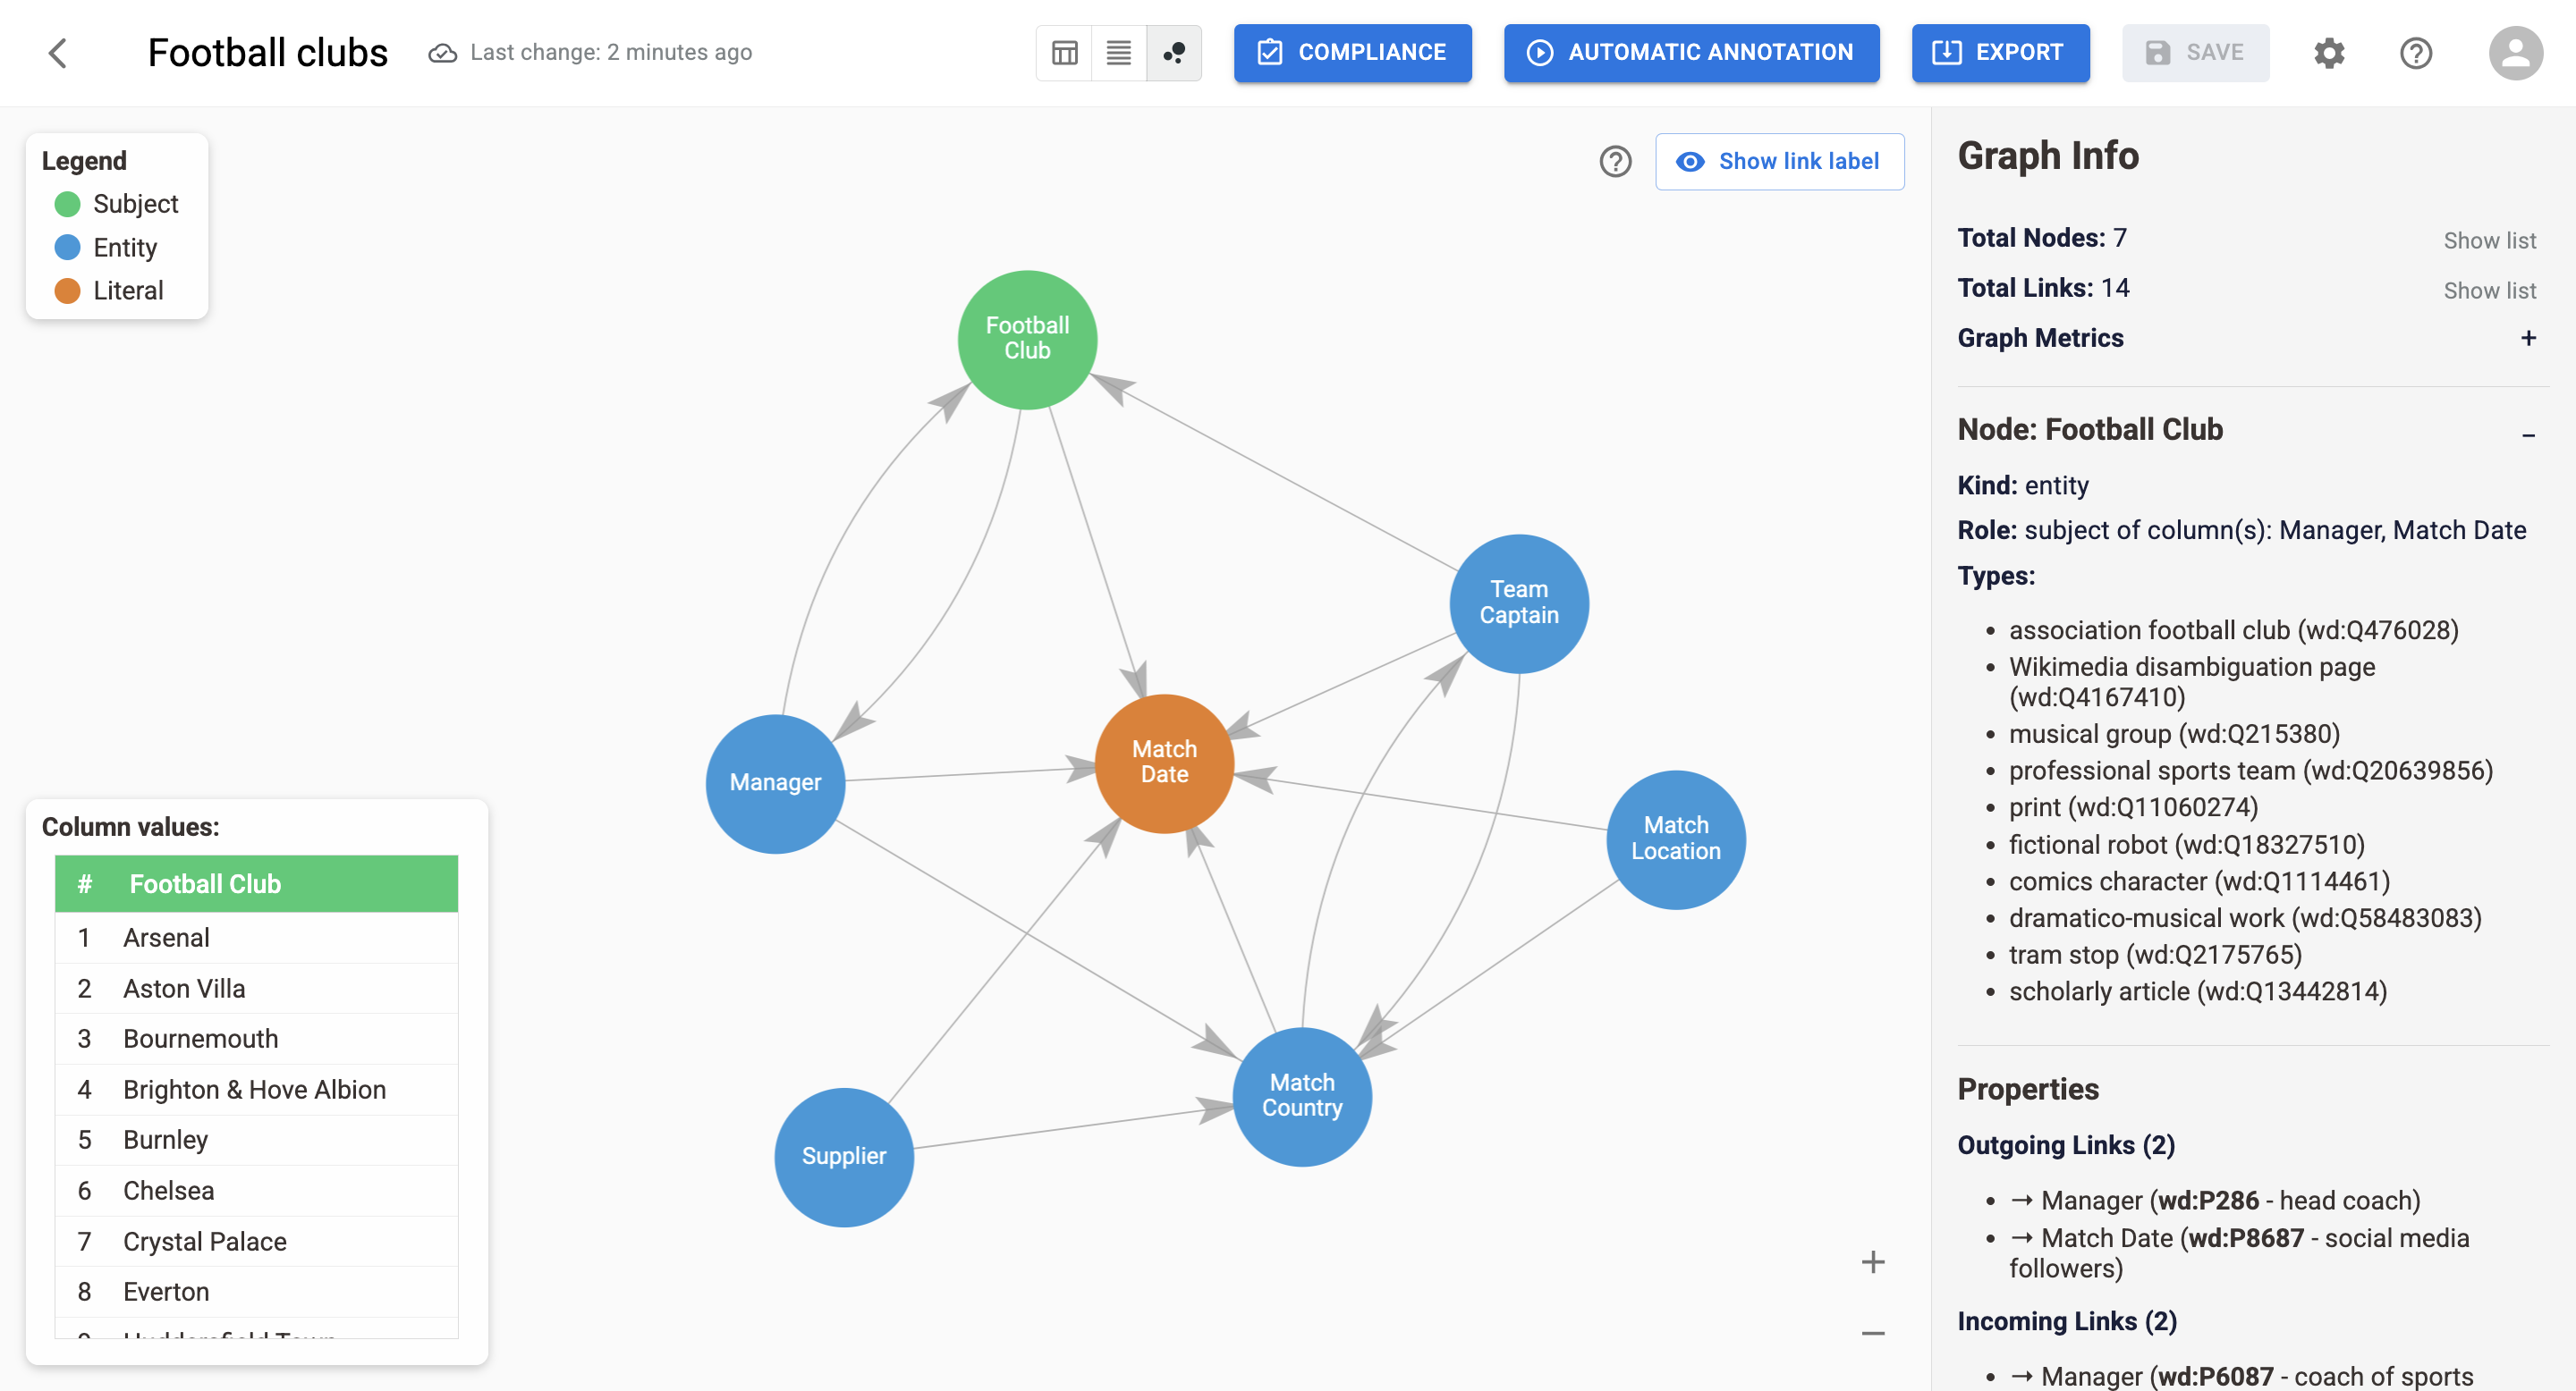Select the Chelsea row

coord(256,1191)
